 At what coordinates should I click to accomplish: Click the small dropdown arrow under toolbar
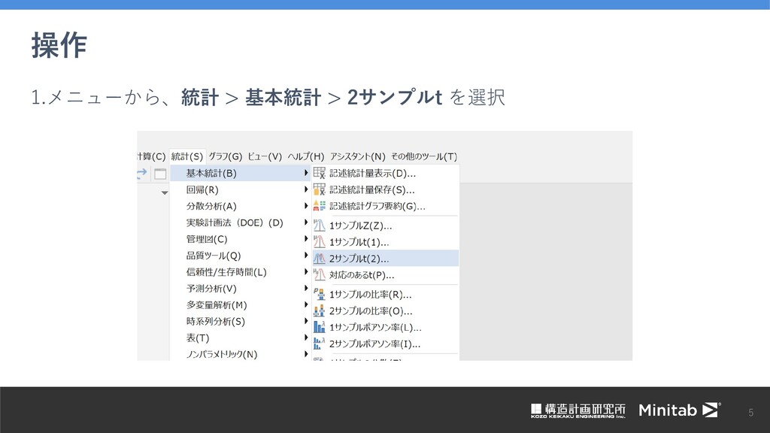pyautogui.click(x=165, y=193)
